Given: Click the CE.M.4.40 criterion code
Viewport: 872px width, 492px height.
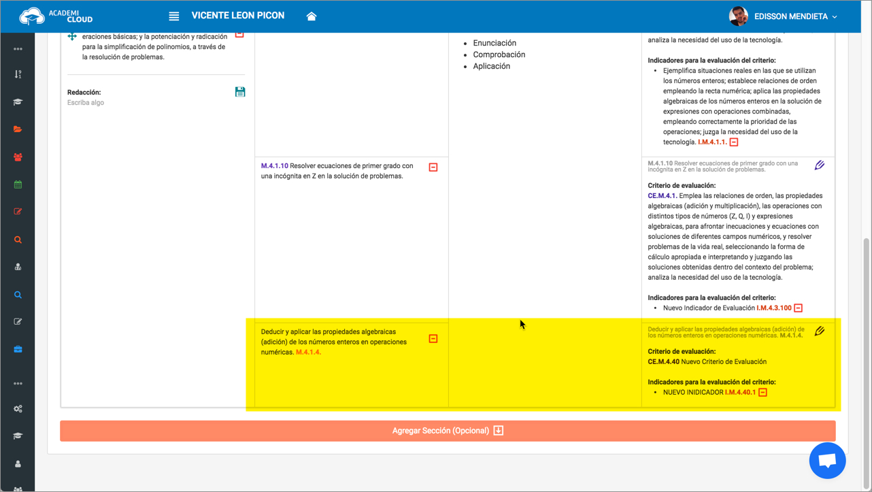Looking at the screenshot, I should pos(663,362).
